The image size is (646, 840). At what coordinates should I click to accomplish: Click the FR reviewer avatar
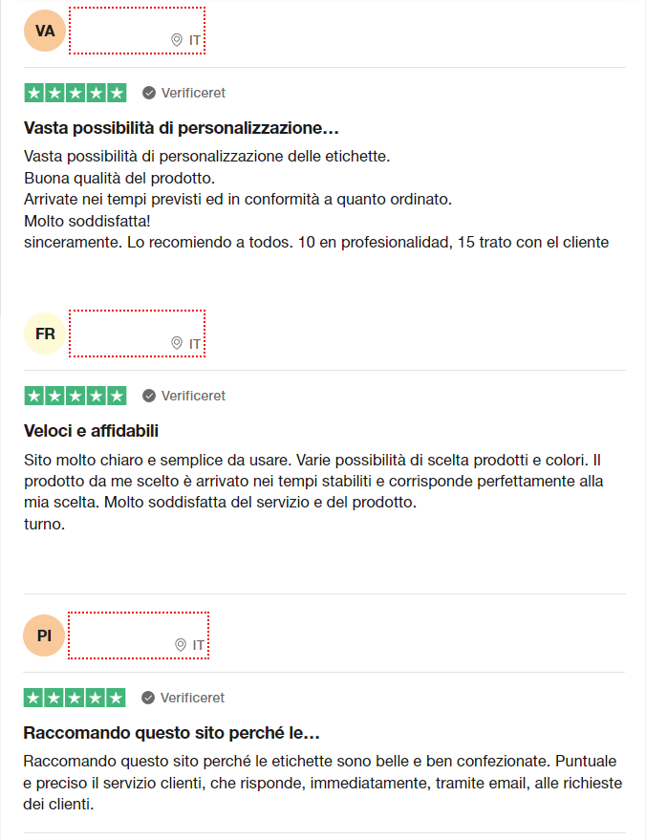click(x=45, y=334)
